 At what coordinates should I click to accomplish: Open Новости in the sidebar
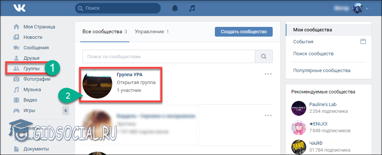33,37
